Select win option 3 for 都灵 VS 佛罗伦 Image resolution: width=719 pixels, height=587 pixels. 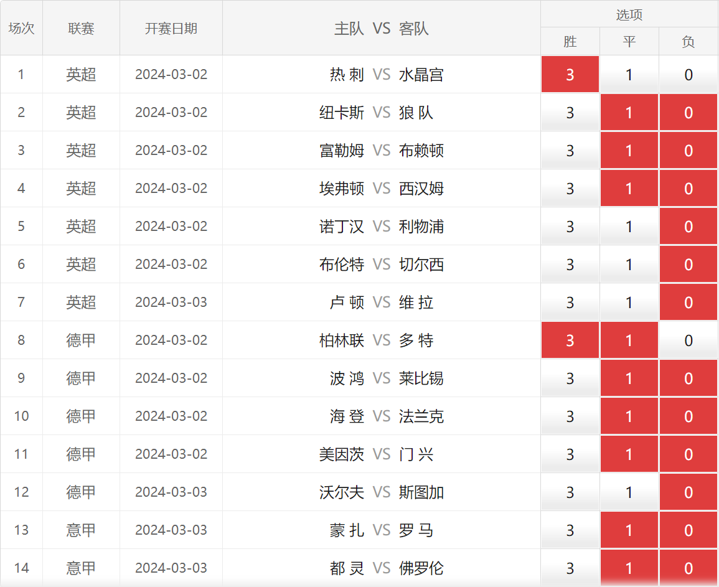[570, 568]
